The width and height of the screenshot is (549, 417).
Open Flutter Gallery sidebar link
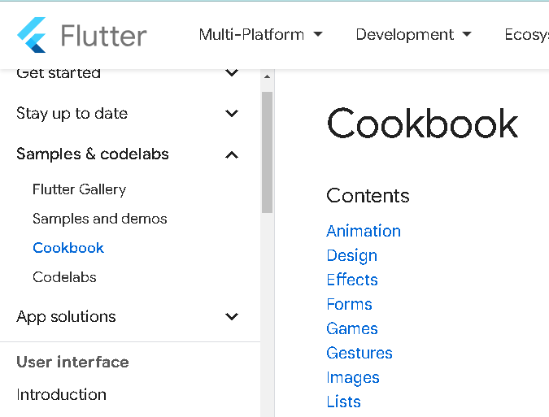tap(79, 189)
